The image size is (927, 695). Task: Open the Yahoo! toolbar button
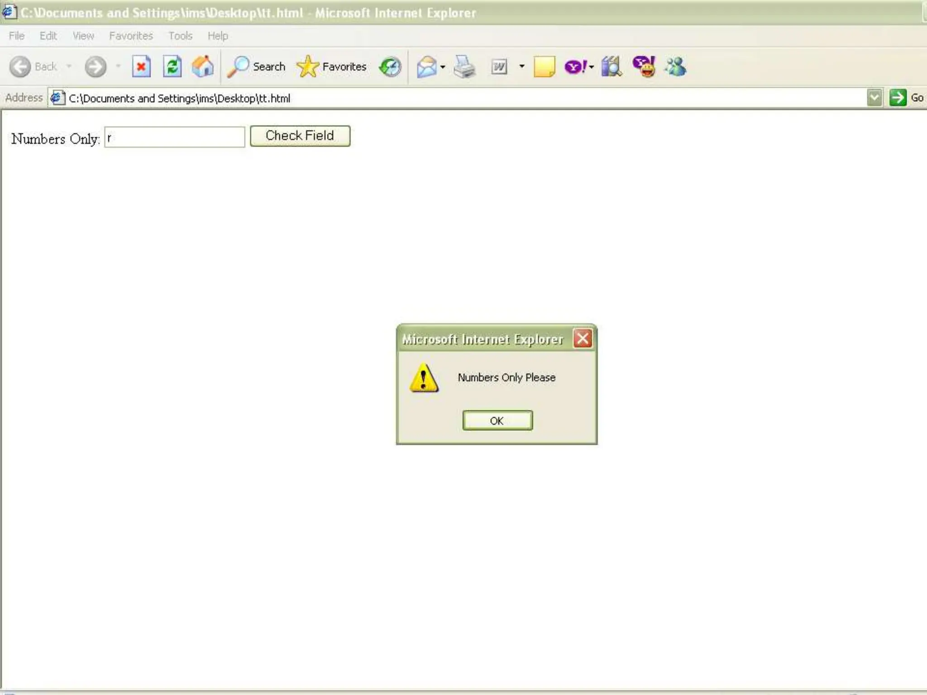point(575,67)
